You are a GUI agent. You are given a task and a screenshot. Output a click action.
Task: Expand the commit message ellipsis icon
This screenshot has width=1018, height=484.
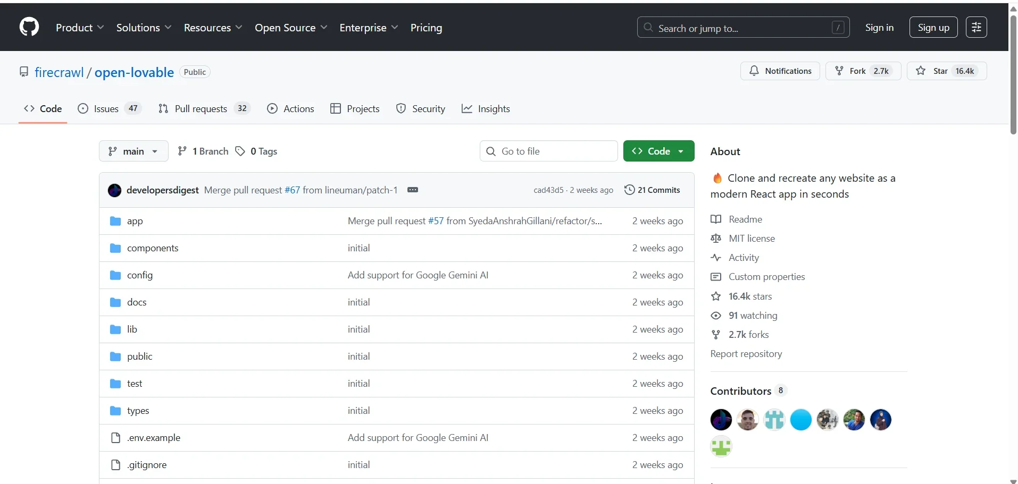412,190
